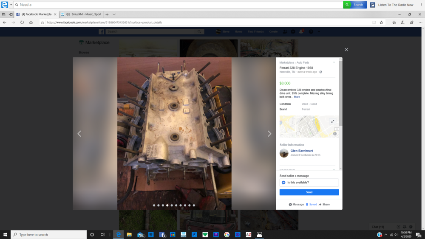
Task: Refresh the page in the browser
Action: pos(22,22)
